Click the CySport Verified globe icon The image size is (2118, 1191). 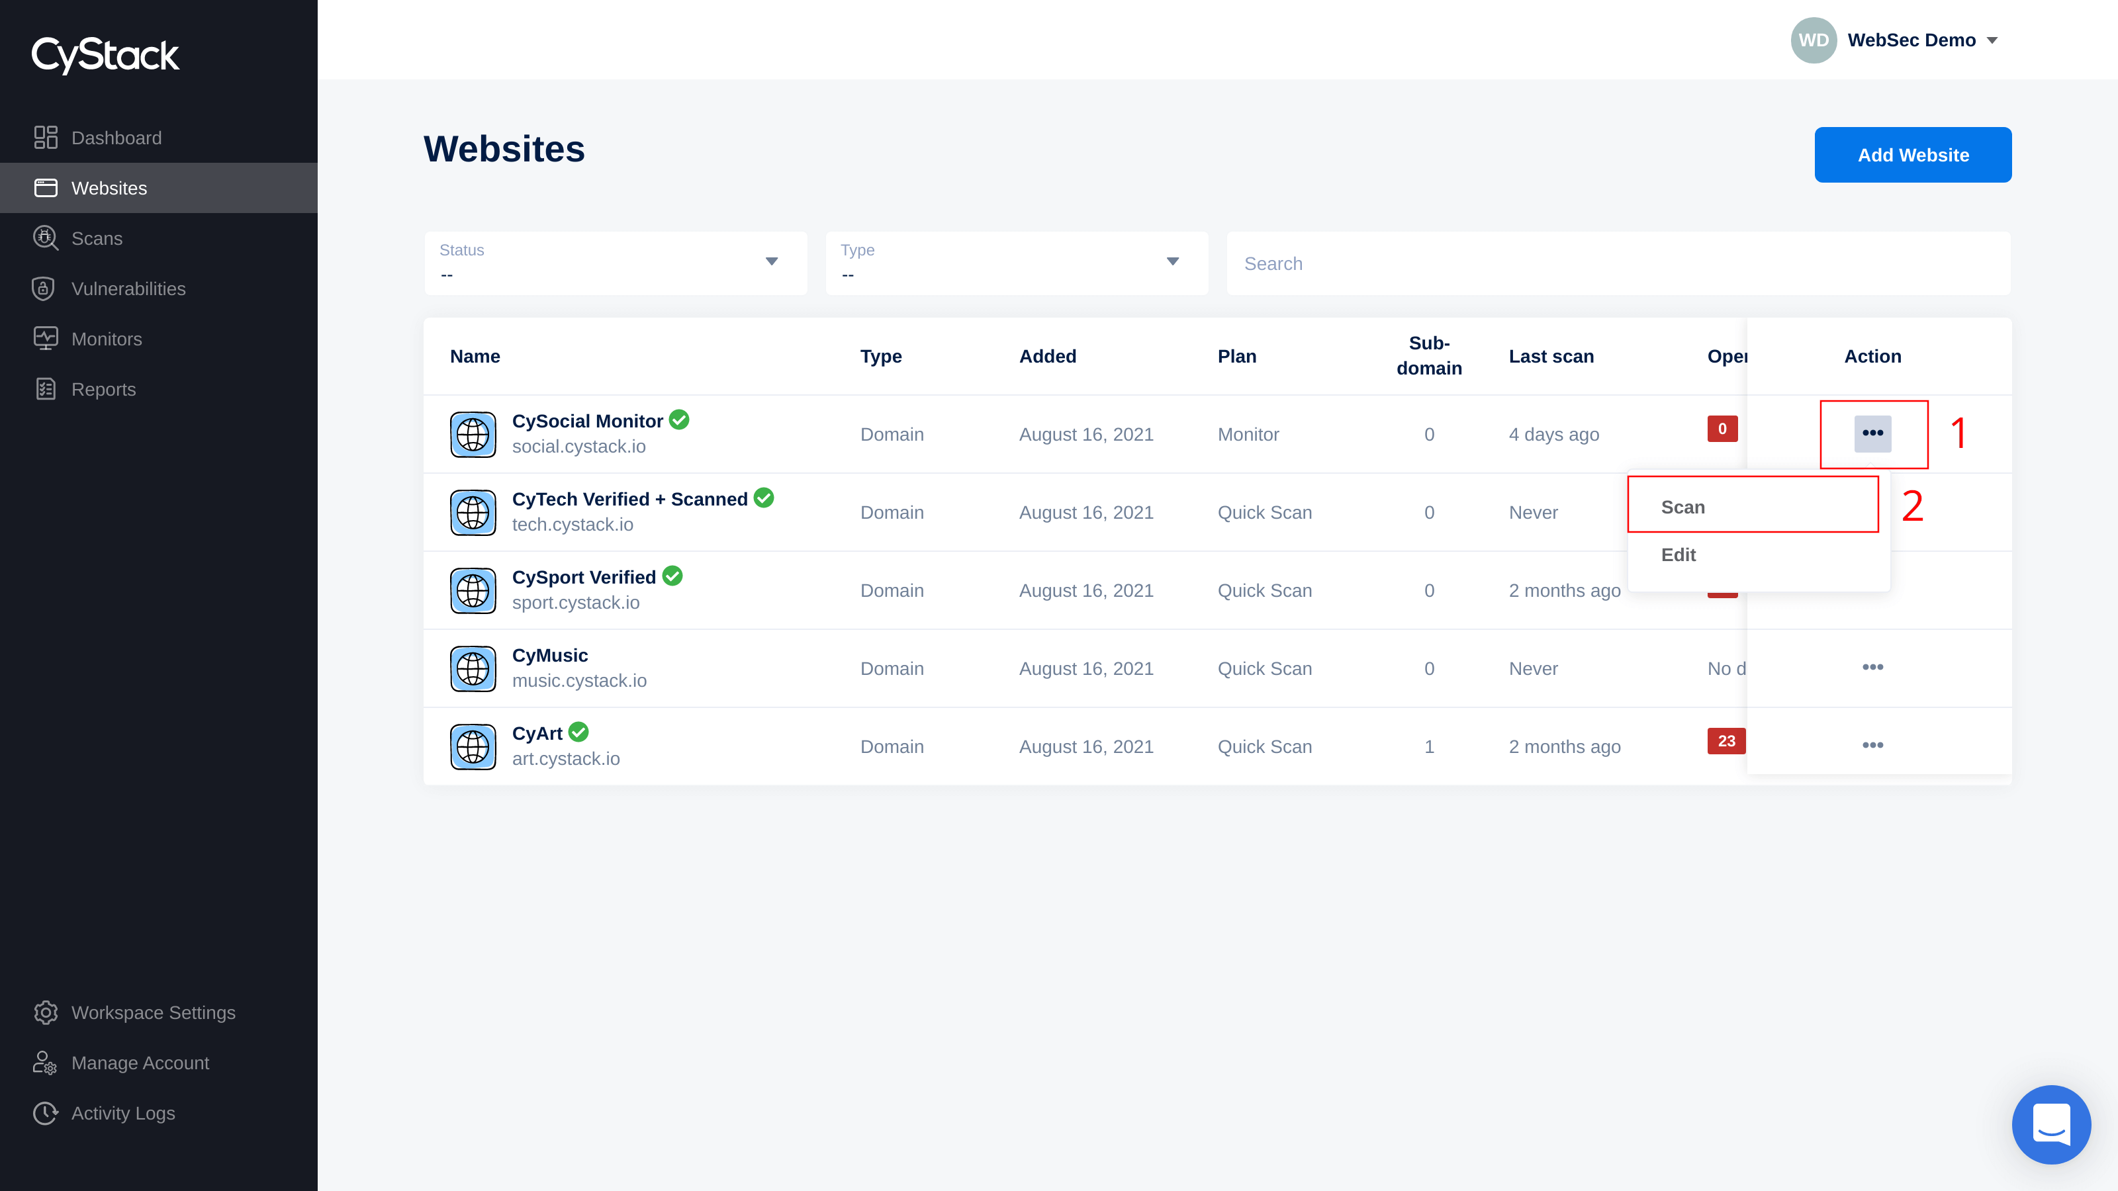tap(473, 590)
